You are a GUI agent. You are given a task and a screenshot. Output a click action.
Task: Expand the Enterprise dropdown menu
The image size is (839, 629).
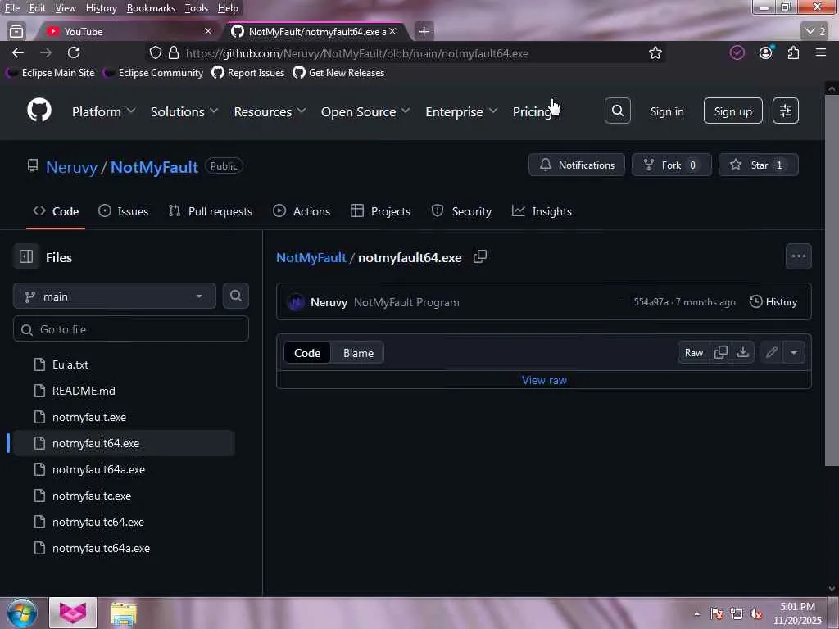click(461, 111)
